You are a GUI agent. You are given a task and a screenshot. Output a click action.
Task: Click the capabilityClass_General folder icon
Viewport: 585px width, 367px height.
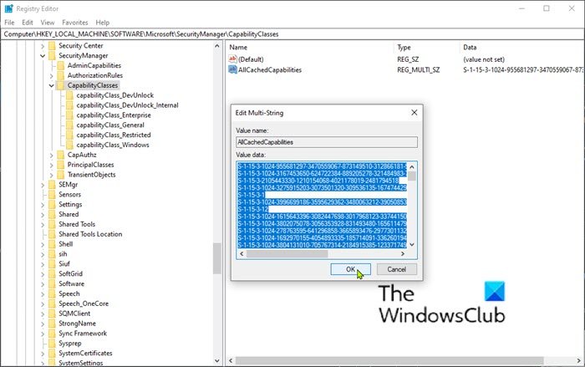[69, 125]
